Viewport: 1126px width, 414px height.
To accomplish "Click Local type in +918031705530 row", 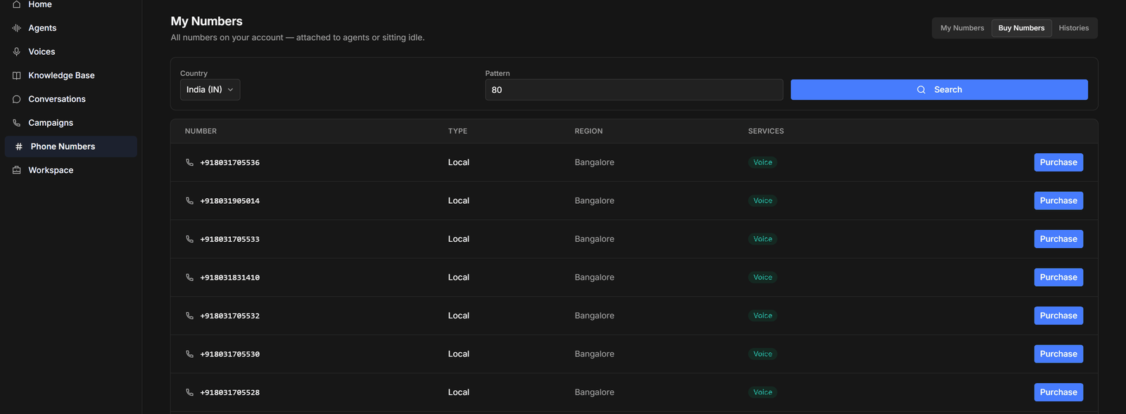I will (459, 354).
